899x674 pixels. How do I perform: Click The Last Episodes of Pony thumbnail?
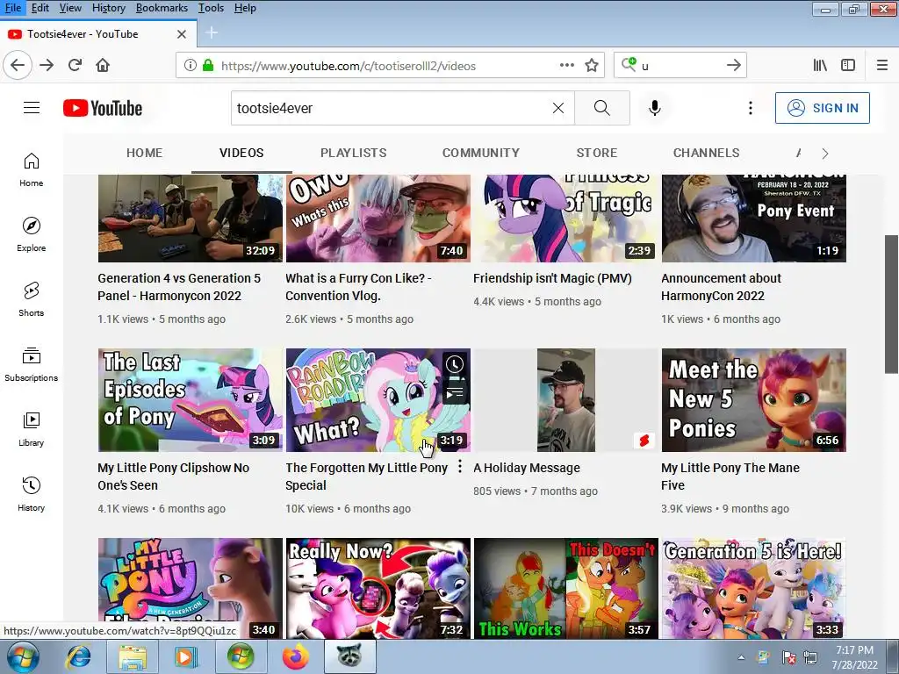tap(191, 400)
